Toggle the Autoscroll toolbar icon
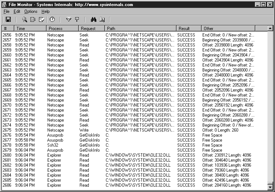Image resolution: width=275 pixels, height=192 pixels. coord(33,20)
